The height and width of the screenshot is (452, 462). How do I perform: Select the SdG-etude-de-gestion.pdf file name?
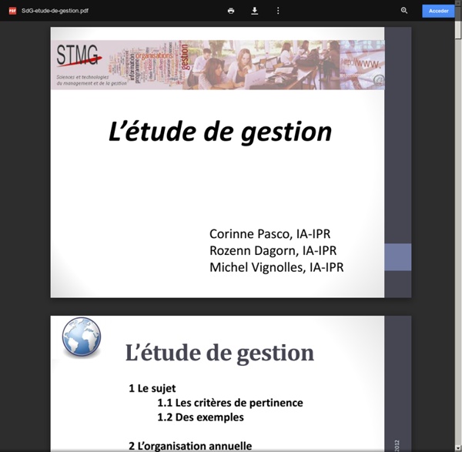tap(54, 11)
